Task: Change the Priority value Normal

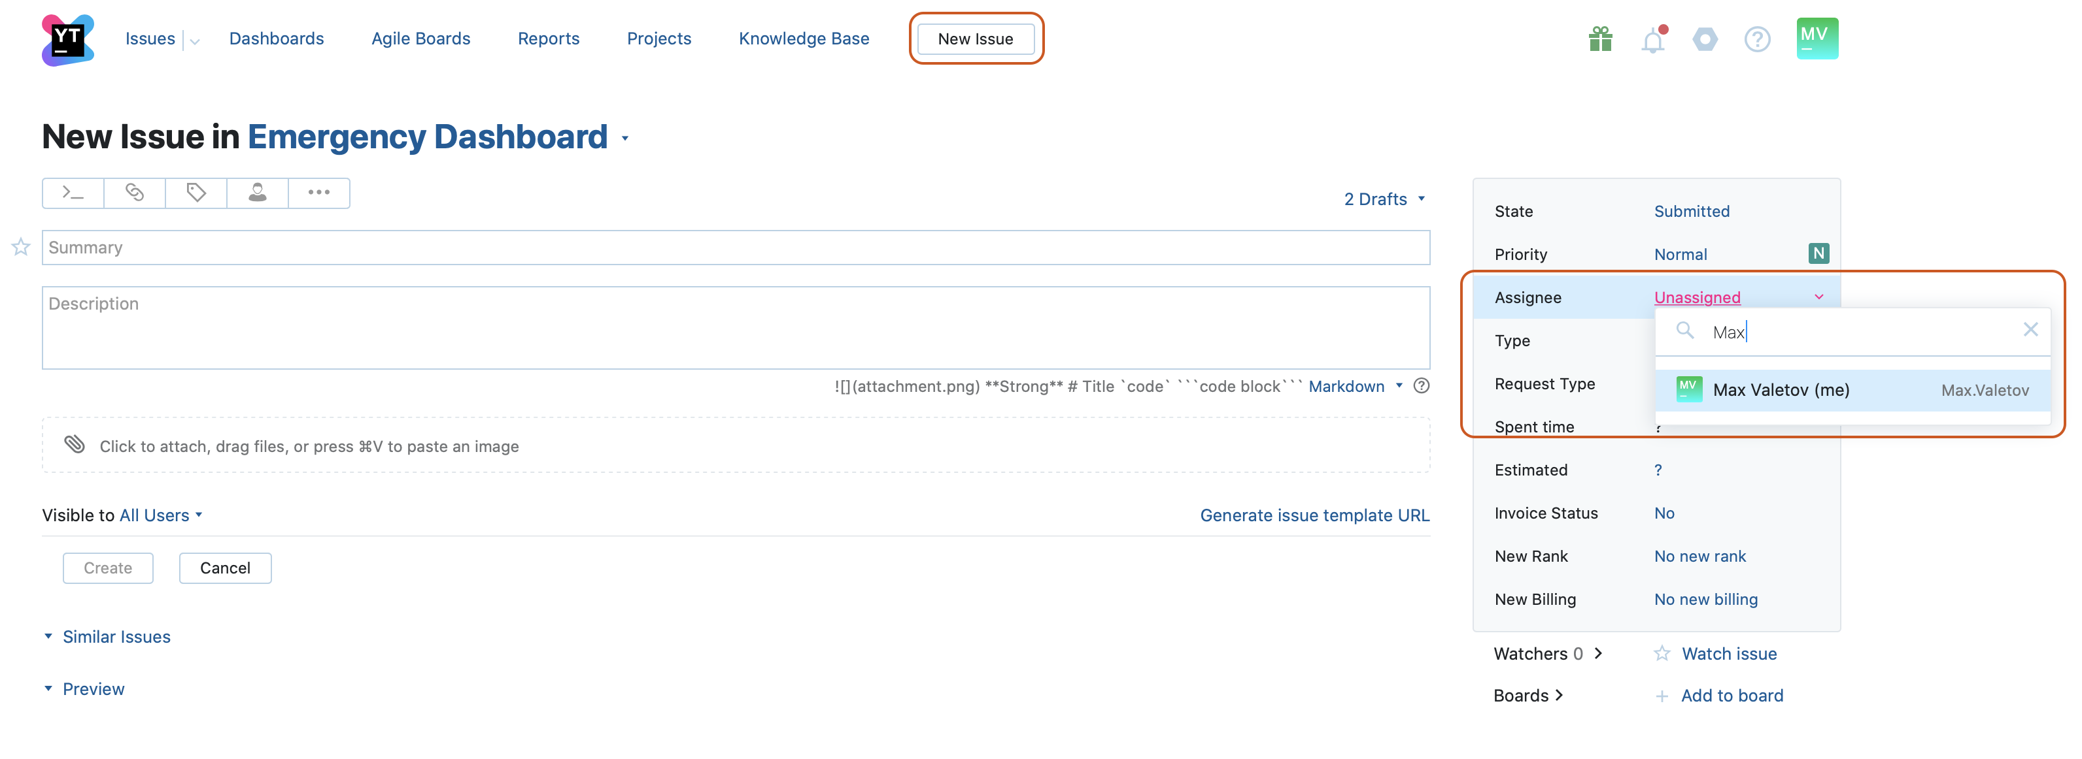Action: pyautogui.click(x=1681, y=254)
